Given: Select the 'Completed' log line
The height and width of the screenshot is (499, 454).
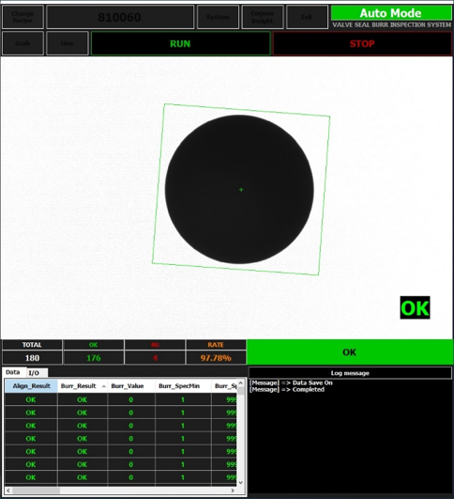Looking at the screenshot, I should (287, 390).
